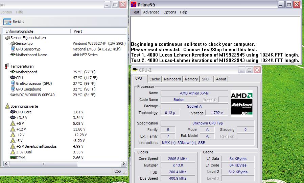Click the DIMM voltage value 2.66 V

click(78, 158)
